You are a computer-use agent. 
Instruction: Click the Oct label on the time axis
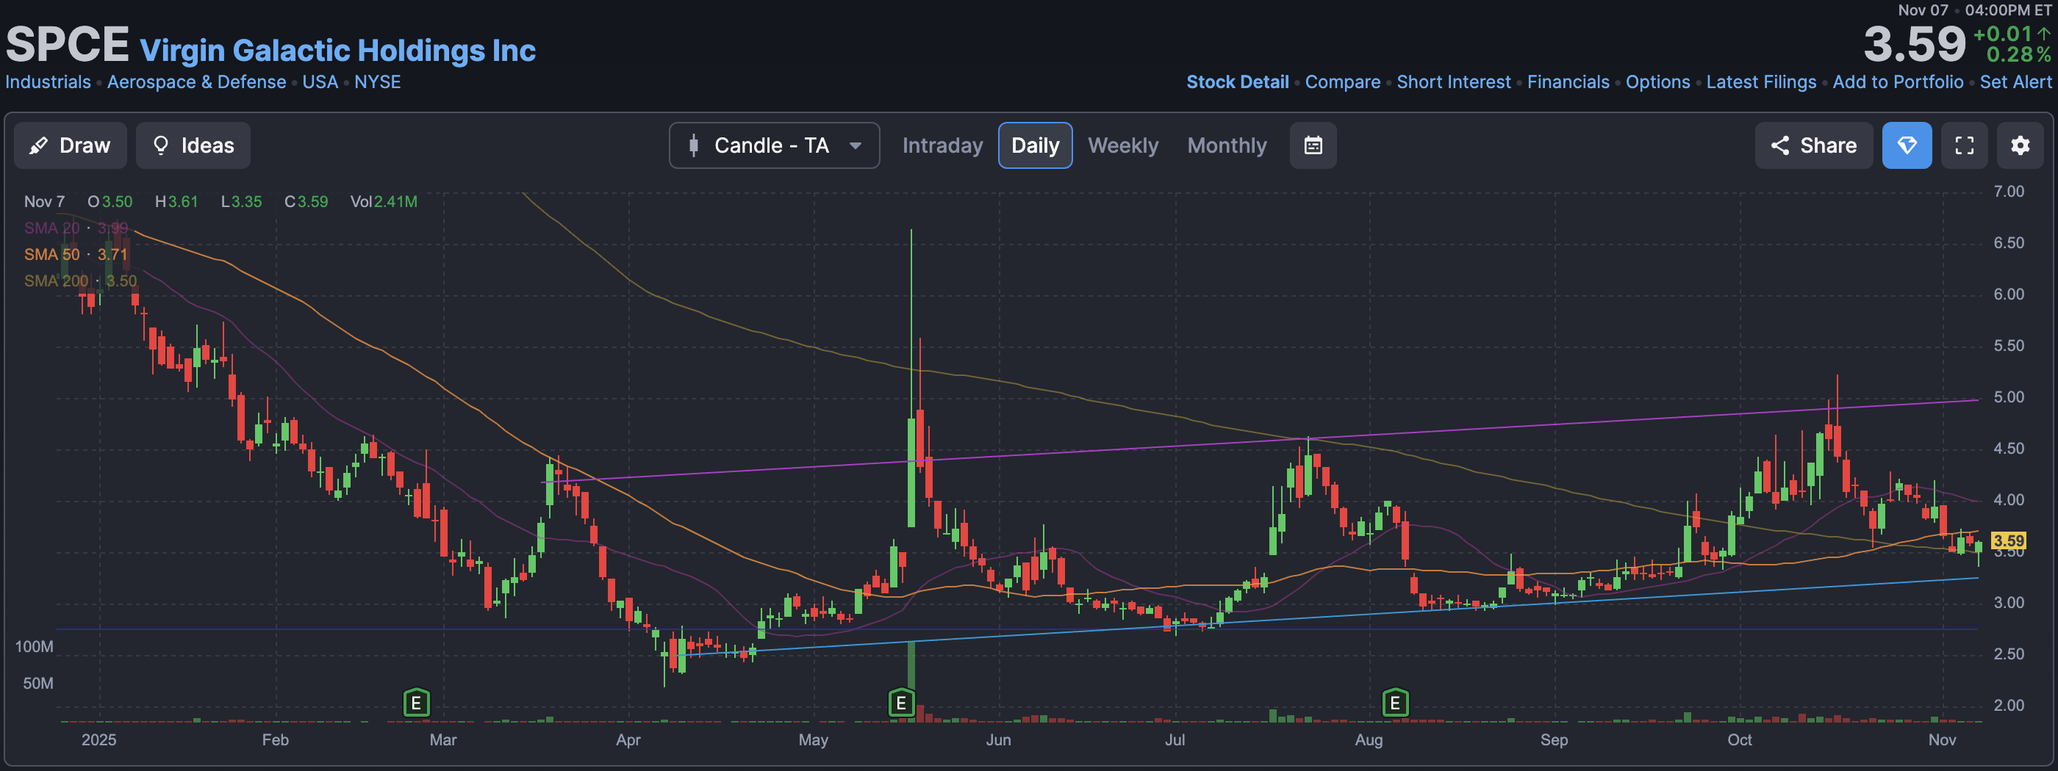point(1739,740)
